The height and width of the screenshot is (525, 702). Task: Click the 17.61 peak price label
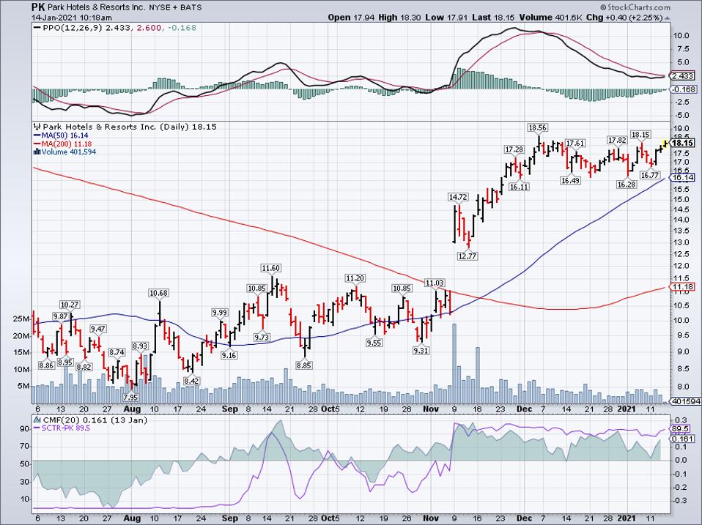click(575, 143)
